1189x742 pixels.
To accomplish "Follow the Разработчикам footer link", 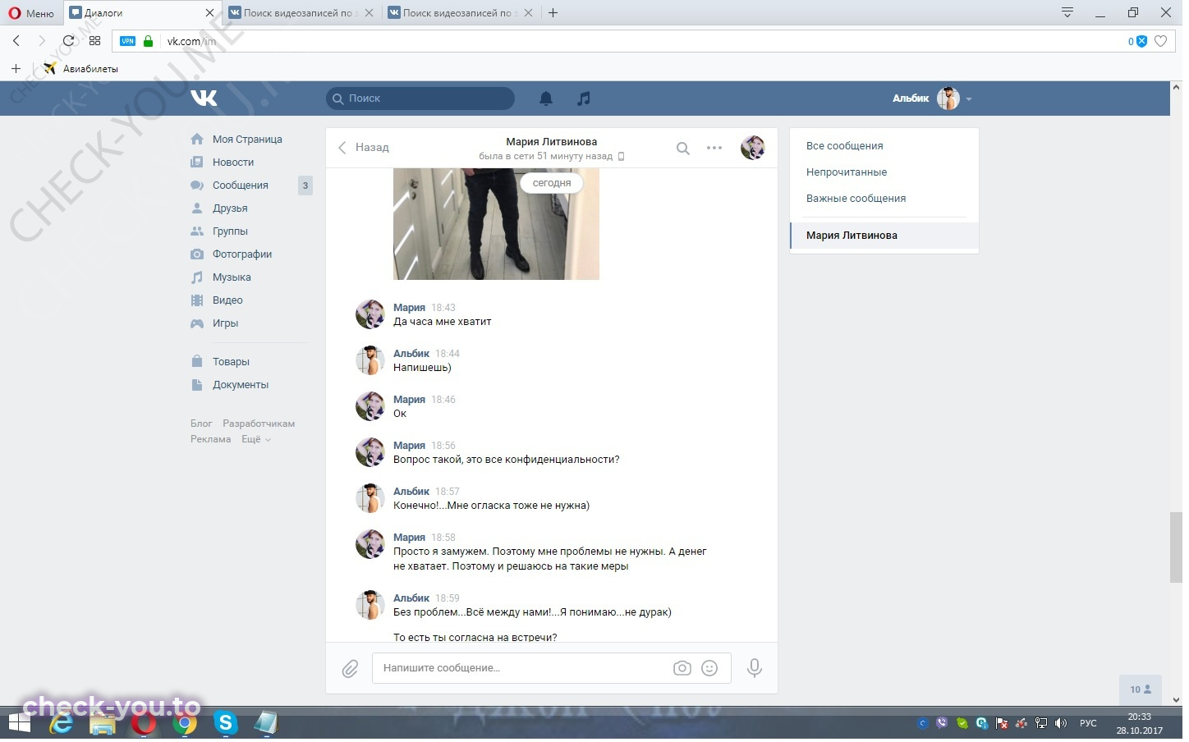I will 259,424.
